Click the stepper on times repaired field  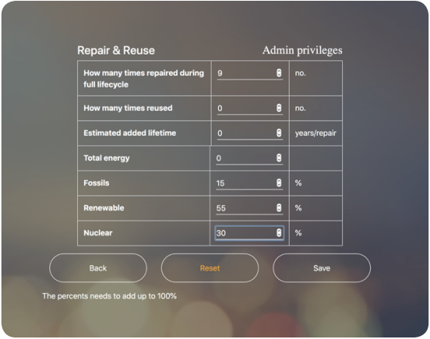(x=279, y=73)
